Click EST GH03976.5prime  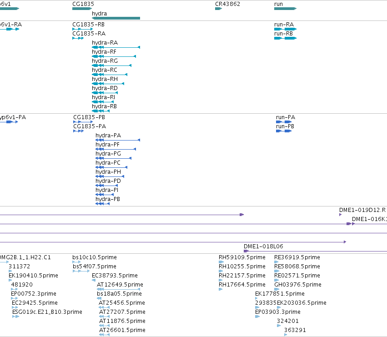[298, 285]
